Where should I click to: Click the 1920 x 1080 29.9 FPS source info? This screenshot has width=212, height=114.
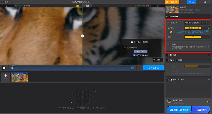[x=23, y=6]
